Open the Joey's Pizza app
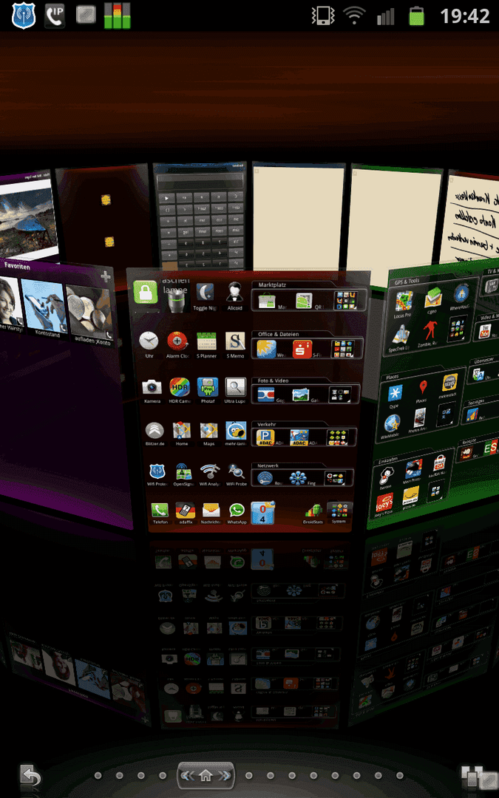 click(x=384, y=503)
